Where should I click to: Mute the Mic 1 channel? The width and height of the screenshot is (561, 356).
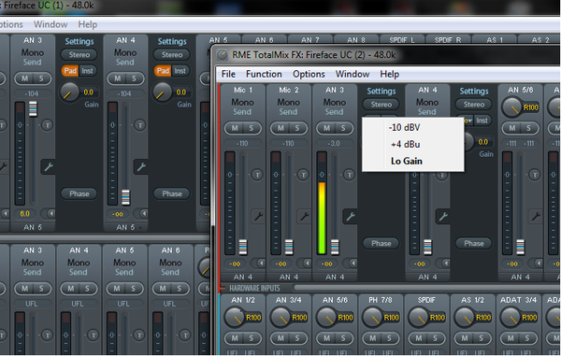pyautogui.click(x=235, y=128)
